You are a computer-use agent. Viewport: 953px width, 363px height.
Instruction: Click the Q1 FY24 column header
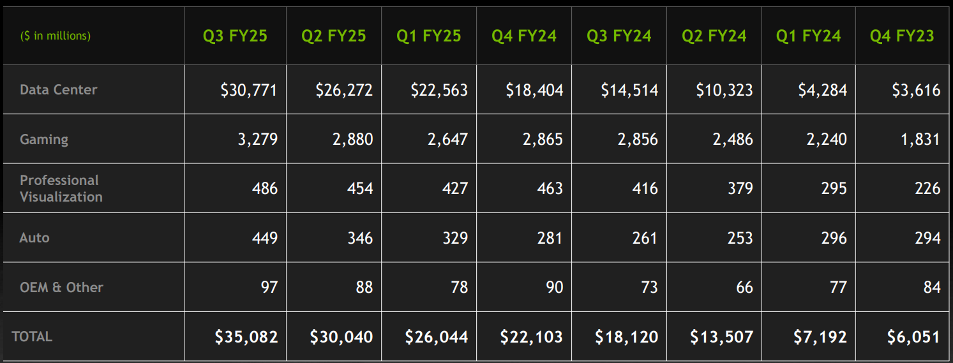pyautogui.click(x=808, y=36)
